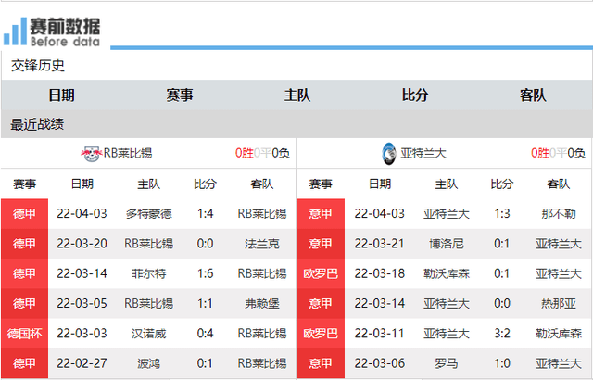
Task: Select the 最近战绩 section heading
Action: (37, 124)
